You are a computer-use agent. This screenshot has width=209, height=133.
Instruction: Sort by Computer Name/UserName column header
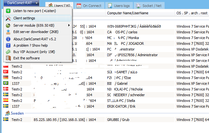[140, 13]
